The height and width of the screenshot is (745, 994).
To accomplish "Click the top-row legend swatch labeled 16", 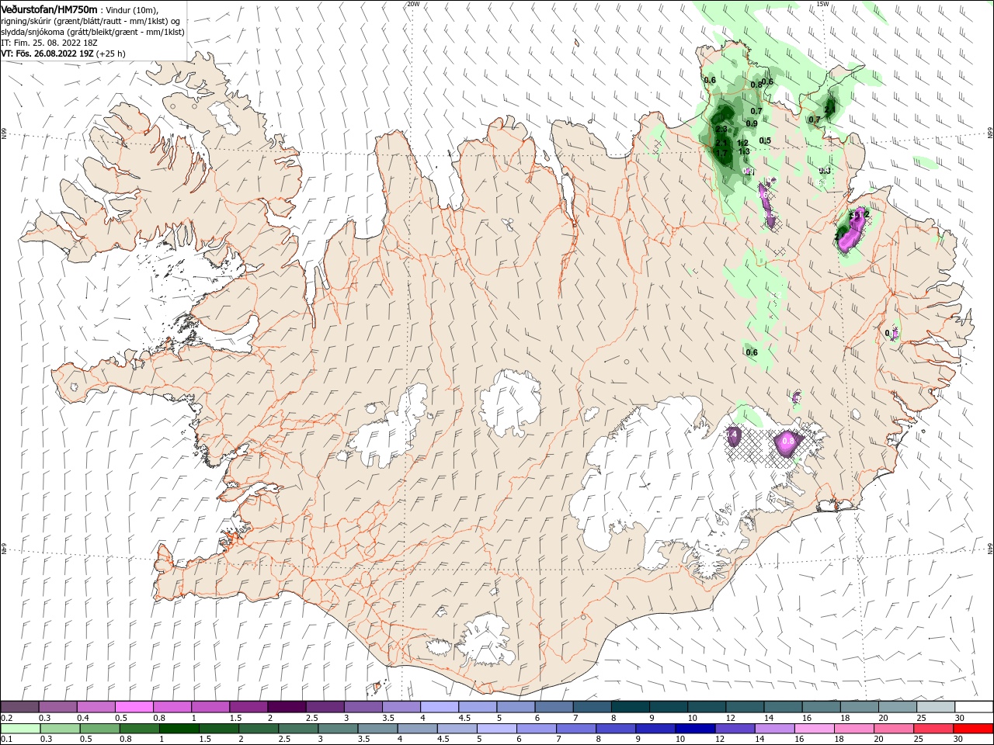I will [820, 706].
